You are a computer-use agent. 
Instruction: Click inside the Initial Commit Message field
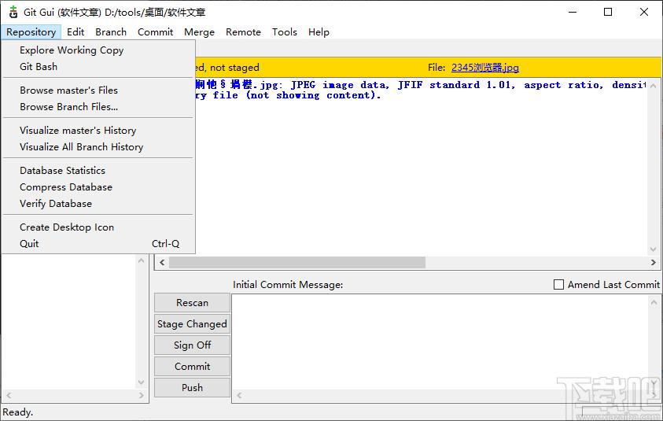pos(440,343)
